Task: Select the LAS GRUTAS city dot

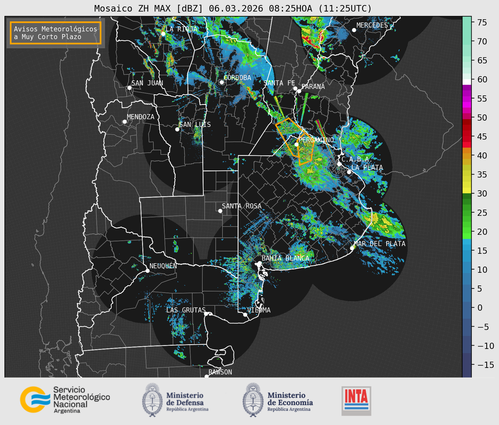Action: coord(206,314)
